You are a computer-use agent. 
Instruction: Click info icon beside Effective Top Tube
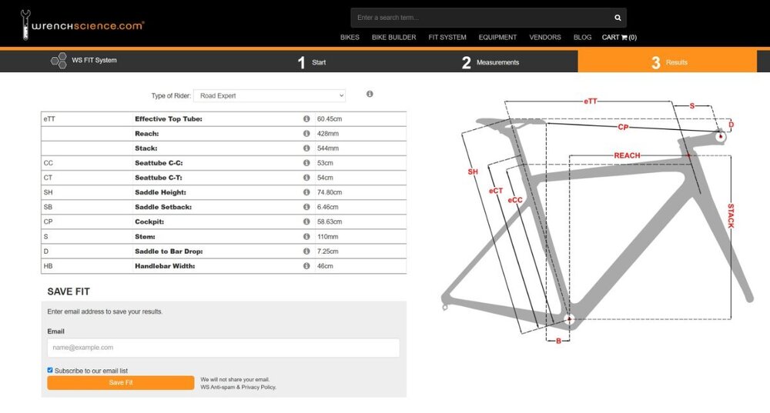click(306, 119)
